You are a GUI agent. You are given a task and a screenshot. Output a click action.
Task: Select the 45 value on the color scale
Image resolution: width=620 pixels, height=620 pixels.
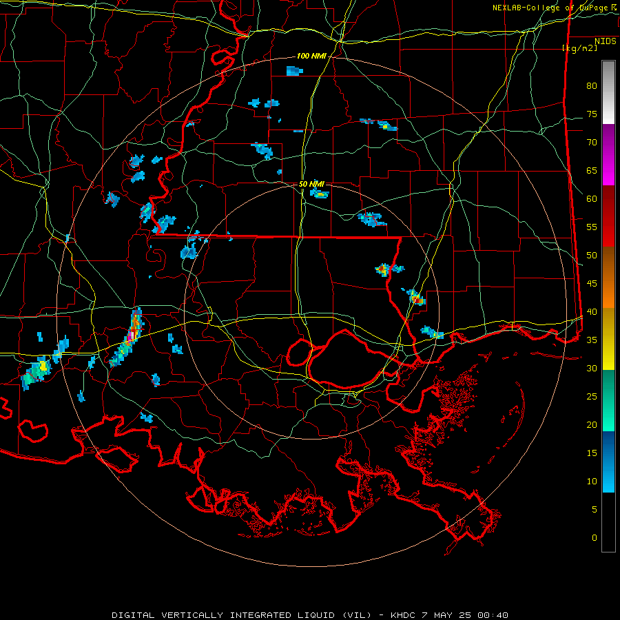tap(592, 284)
